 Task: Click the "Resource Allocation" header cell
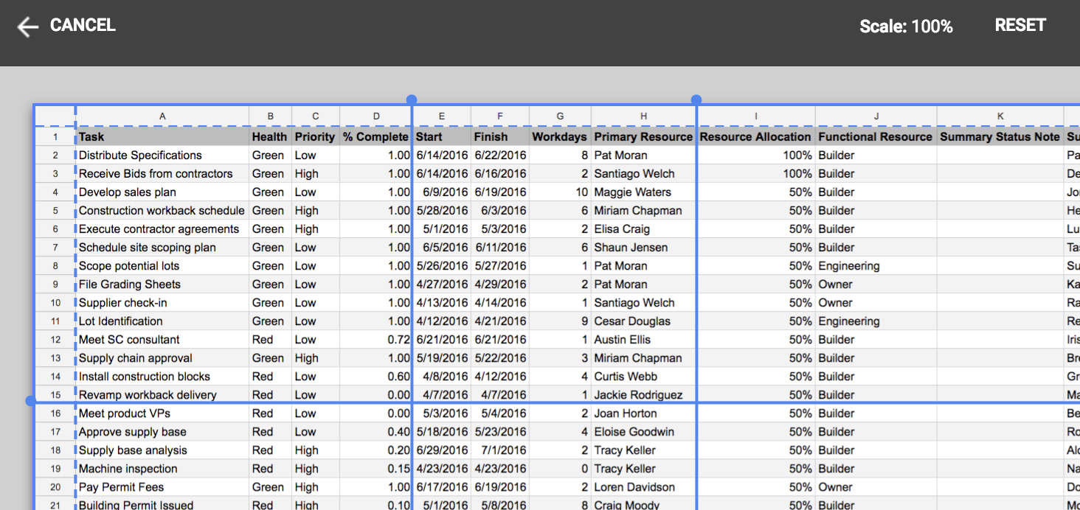click(x=755, y=137)
